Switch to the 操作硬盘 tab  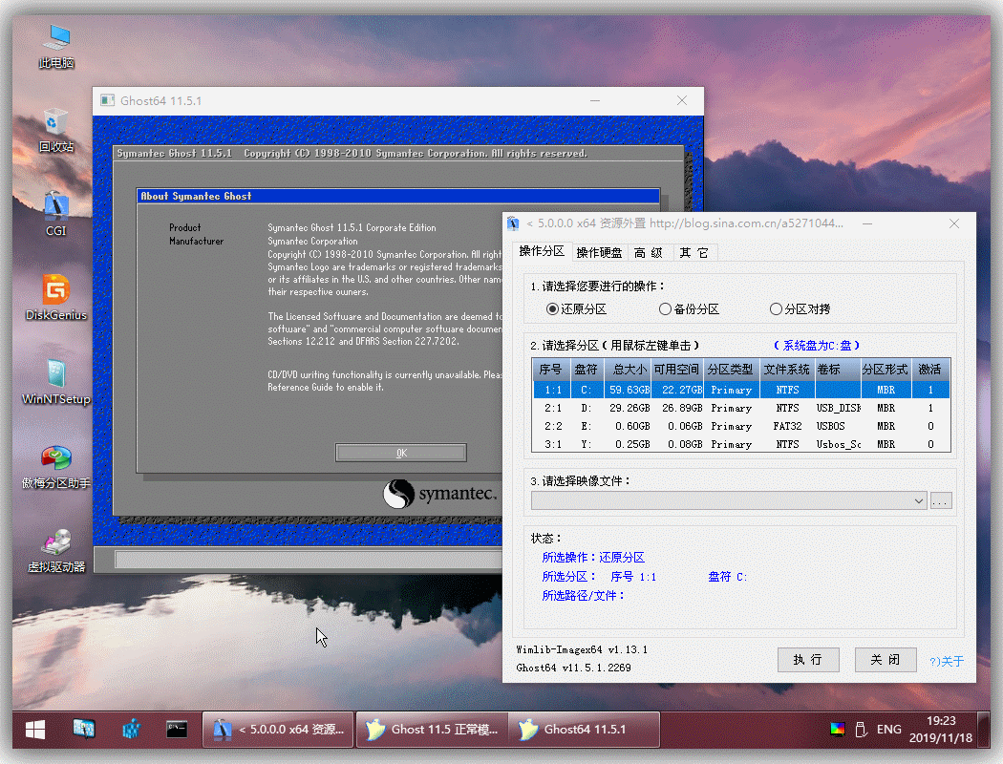point(599,253)
